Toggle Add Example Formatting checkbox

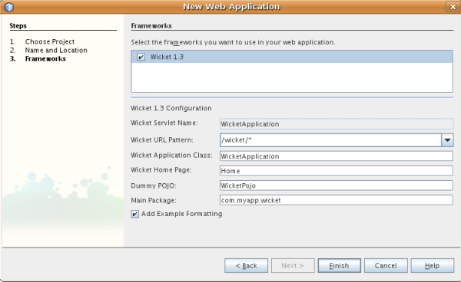(x=135, y=214)
